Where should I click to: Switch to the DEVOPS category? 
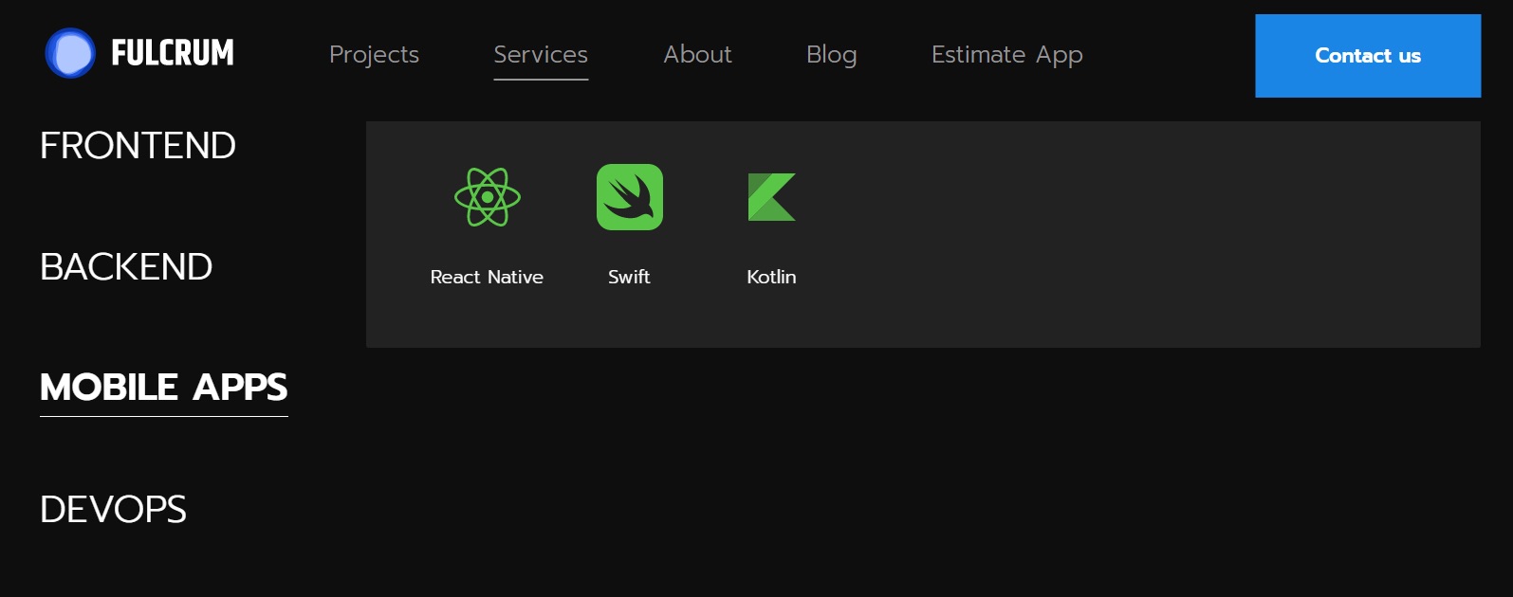coord(113,510)
